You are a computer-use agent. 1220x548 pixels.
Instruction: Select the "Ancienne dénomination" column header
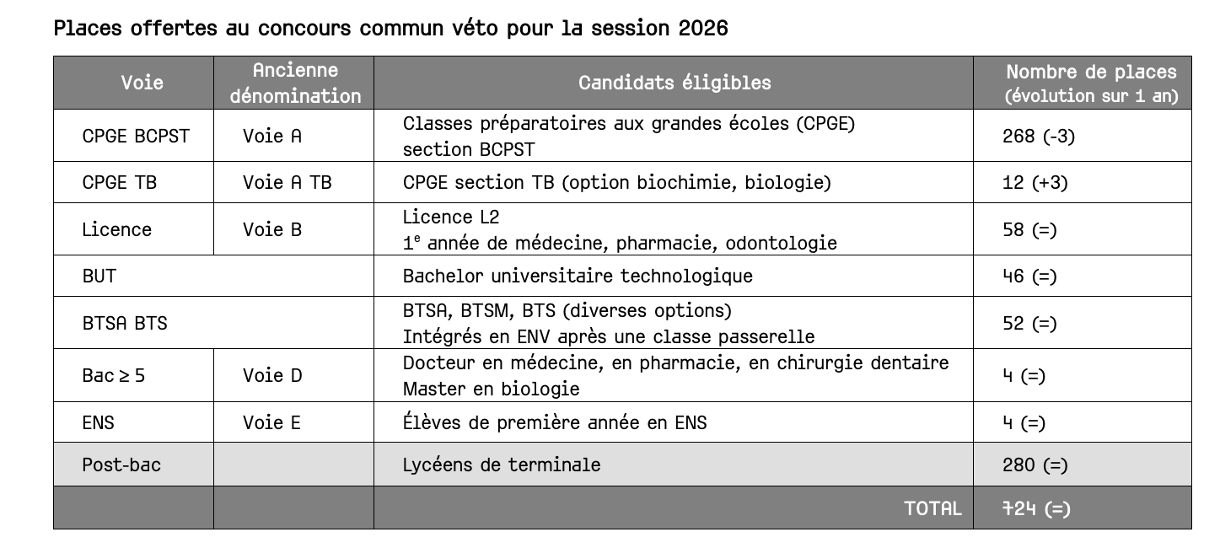click(295, 83)
